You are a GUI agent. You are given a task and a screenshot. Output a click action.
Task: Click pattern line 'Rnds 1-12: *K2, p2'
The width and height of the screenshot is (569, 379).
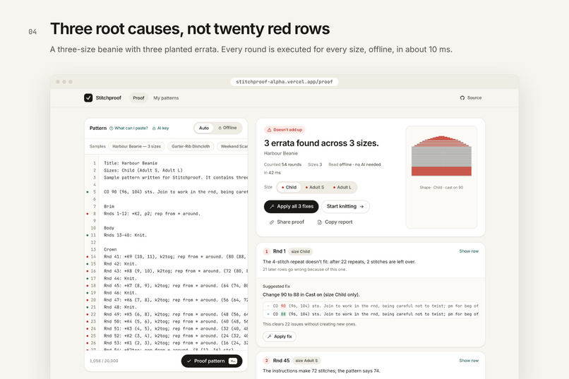pos(152,214)
